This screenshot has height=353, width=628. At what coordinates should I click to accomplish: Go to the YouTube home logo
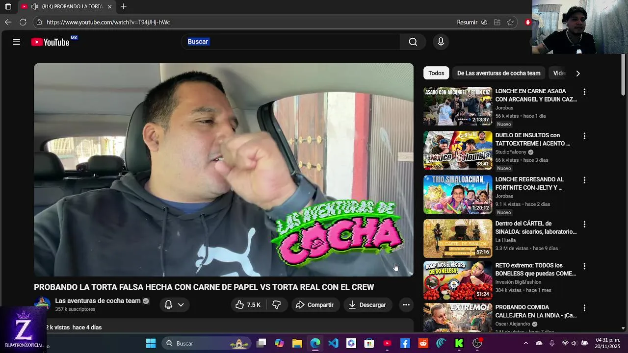point(50,42)
